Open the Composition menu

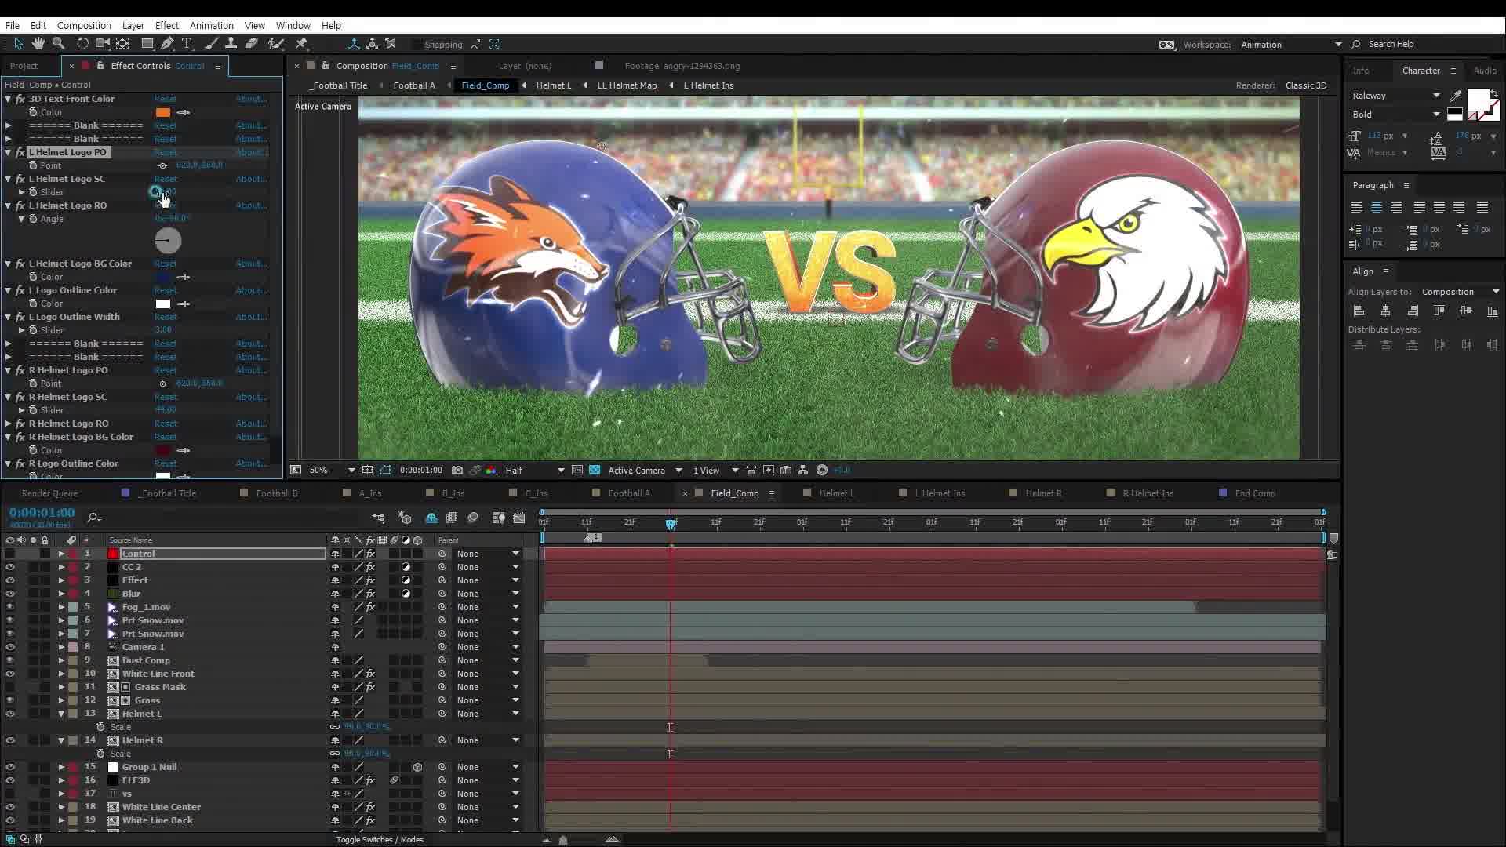click(84, 25)
